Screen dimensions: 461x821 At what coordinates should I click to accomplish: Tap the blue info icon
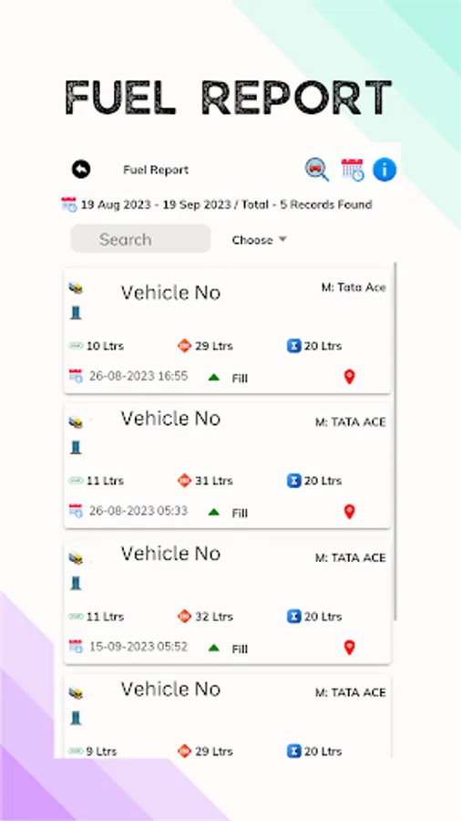384,170
